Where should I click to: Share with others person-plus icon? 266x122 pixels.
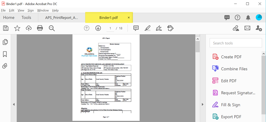pyautogui.click(x=259, y=28)
